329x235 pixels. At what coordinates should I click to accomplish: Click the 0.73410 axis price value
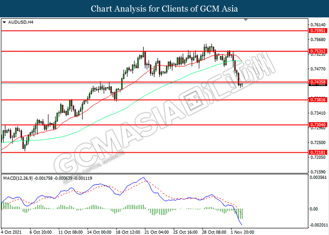point(318,113)
